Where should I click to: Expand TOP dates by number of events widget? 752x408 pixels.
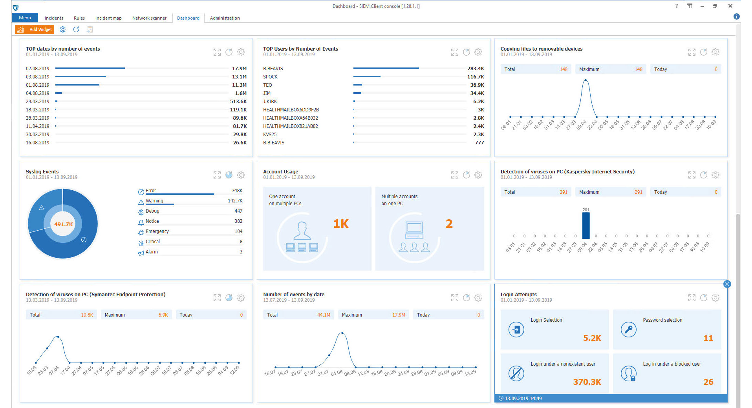click(217, 52)
